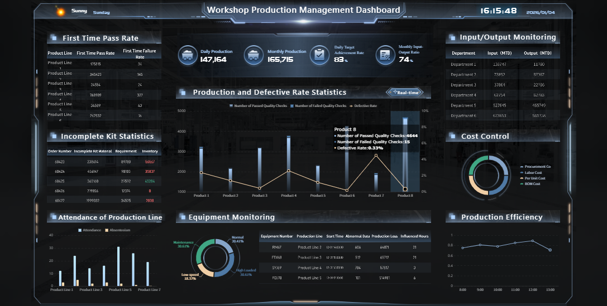This screenshot has width=607, height=306.
Task: Click the Product Line 2 equipment row
Action: 345,247
